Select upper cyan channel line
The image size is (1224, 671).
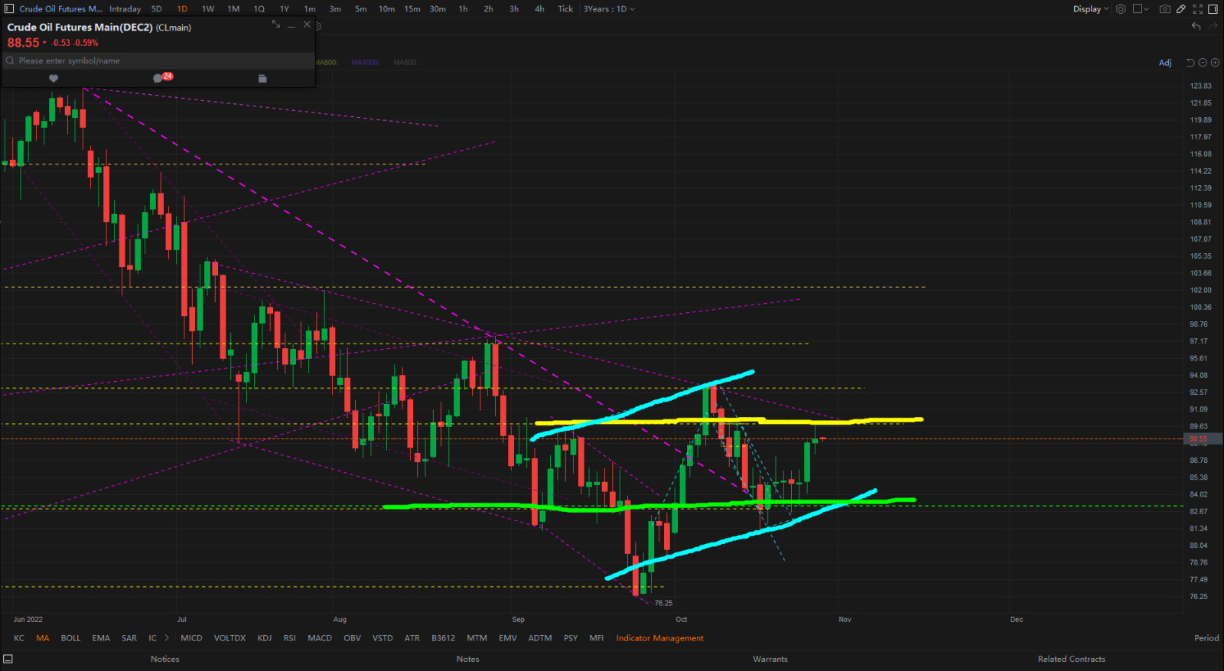(x=643, y=405)
